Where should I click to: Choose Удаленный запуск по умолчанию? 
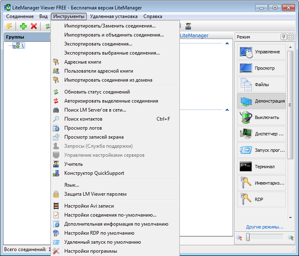[115, 242]
